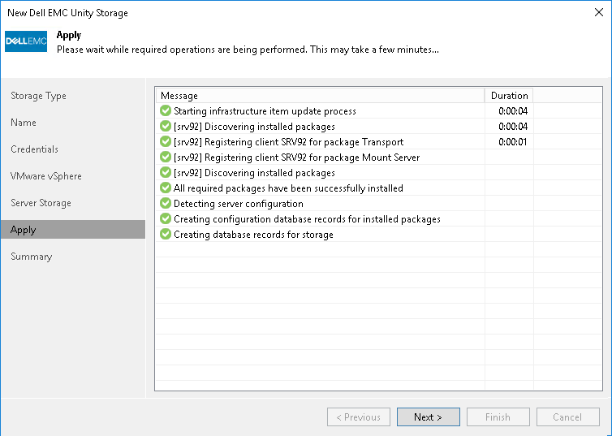Viewport: 612px width, 436px height.
Task: Close the New Dell EMC Unity Storage dialog
Action: pos(599,12)
